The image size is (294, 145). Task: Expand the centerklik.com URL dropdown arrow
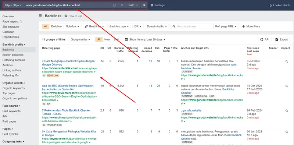click(x=95, y=72)
